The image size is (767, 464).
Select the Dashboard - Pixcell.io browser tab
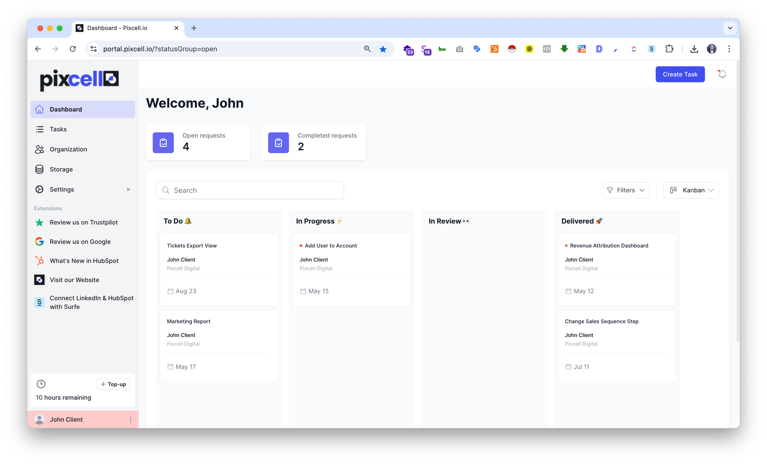coord(128,28)
